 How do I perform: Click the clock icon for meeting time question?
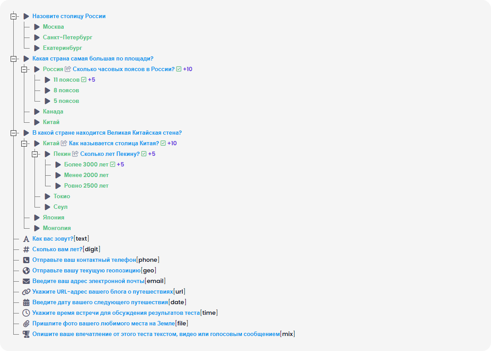point(26,313)
